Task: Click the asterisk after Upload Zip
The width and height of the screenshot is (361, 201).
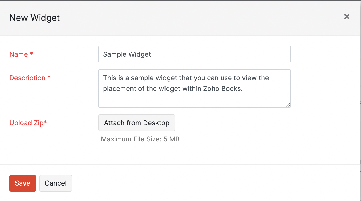Action: click(x=46, y=122)
